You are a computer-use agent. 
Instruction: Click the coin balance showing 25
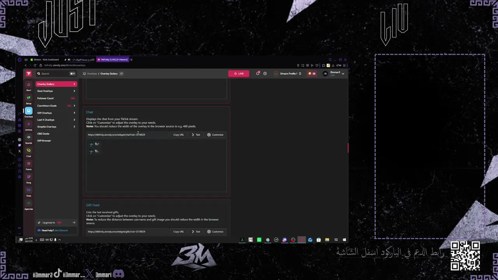pyautogui.click(x=312, y=73)
